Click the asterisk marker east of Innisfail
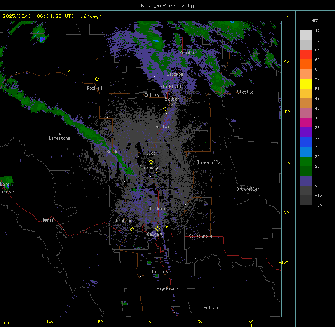The width and height of the screenshot is (335, 327). click(195, 118)
